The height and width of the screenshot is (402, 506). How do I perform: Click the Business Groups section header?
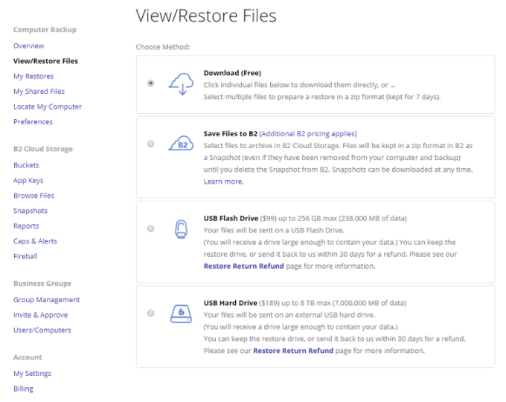click(42, 283)
